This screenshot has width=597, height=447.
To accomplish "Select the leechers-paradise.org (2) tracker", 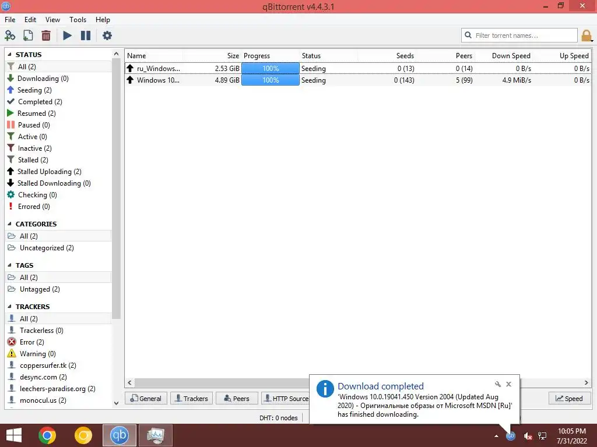I will tap(59, 389).
